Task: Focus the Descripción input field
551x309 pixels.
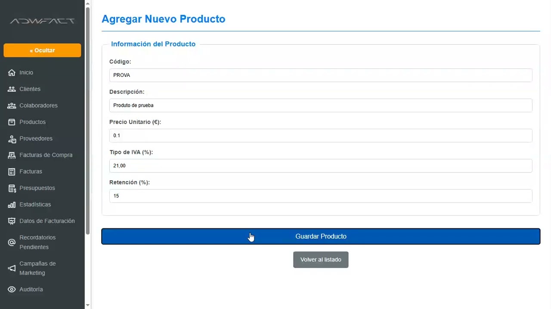Action: pyautogui.click(x=321, y=105)
